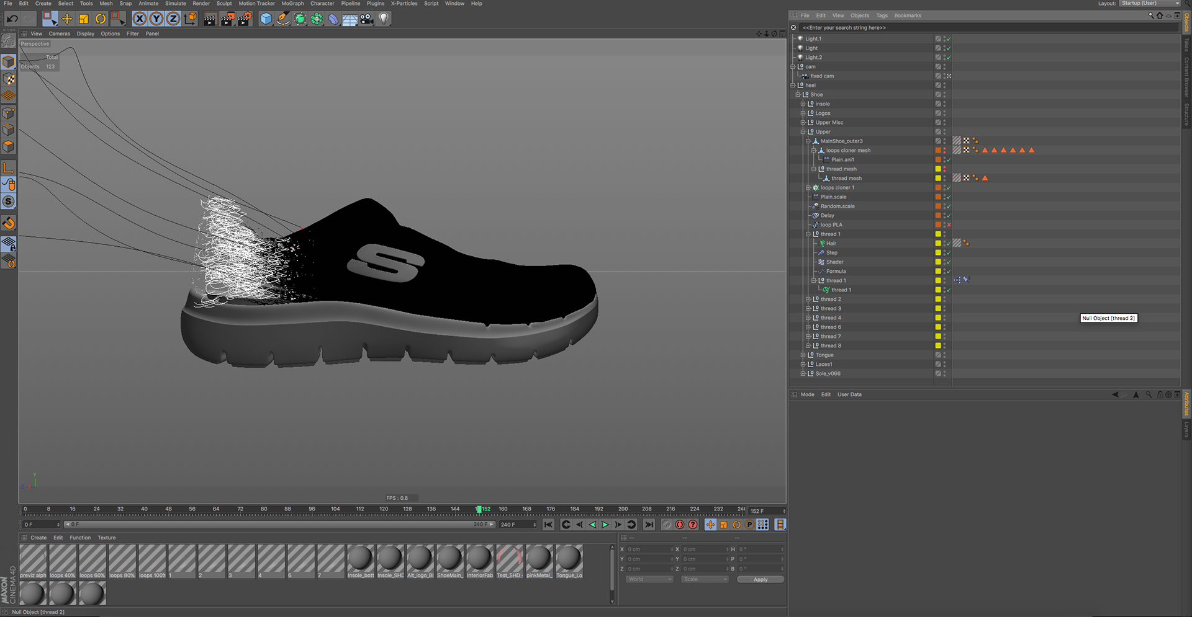Screen dimensions: 1192x617
Task: Toggle Light.1 enable checkmark
Action: [x=949, y=38]
